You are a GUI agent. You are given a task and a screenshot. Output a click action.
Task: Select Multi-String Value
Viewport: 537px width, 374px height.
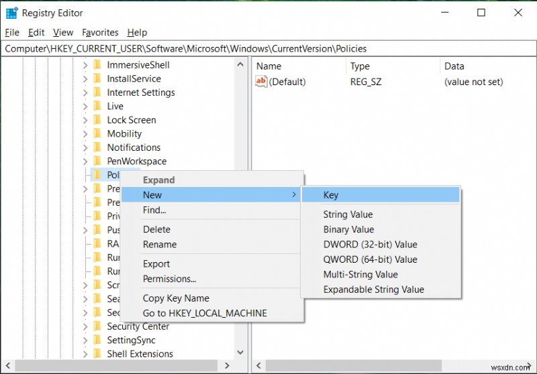381,275
